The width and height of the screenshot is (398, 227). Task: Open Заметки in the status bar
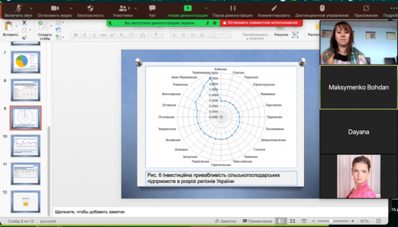tap(225, 221)
